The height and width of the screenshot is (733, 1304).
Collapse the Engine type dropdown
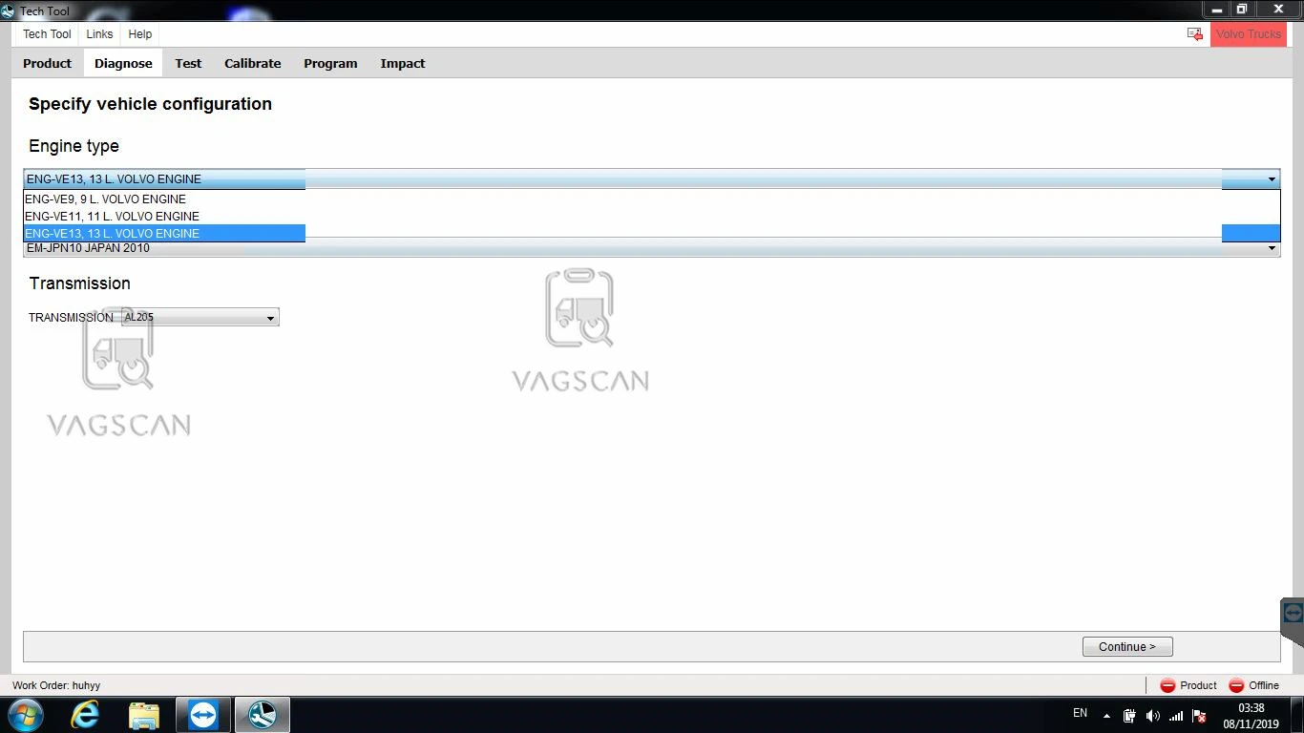click(x=1272, y=179)
